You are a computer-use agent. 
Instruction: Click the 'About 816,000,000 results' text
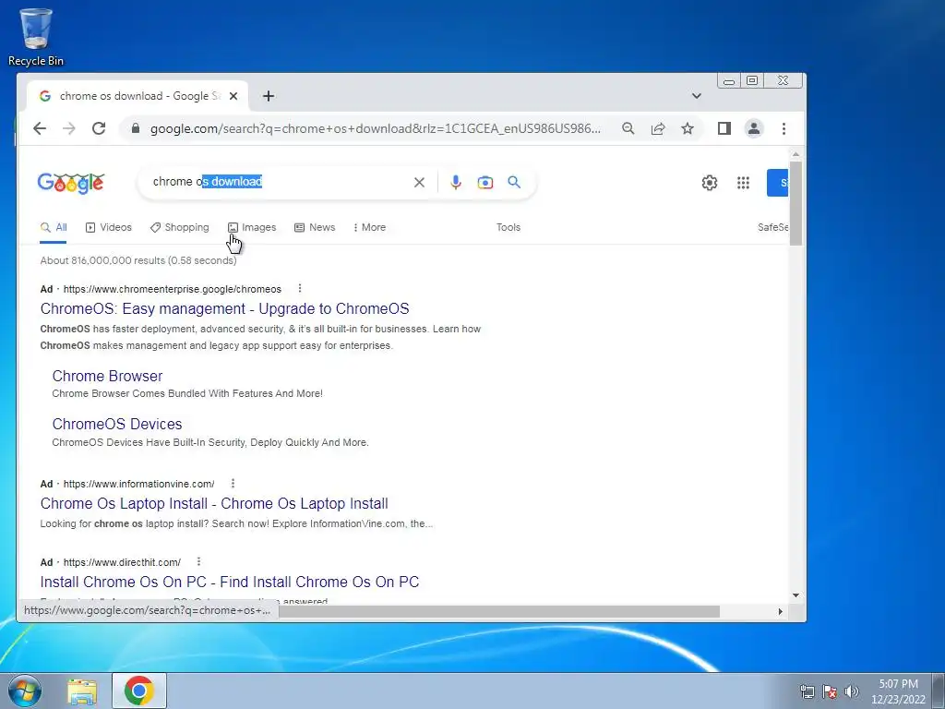click(x=138, y=260)
